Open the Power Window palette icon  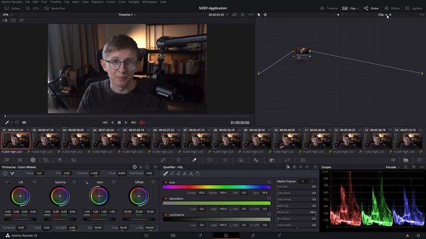[210, 160]
